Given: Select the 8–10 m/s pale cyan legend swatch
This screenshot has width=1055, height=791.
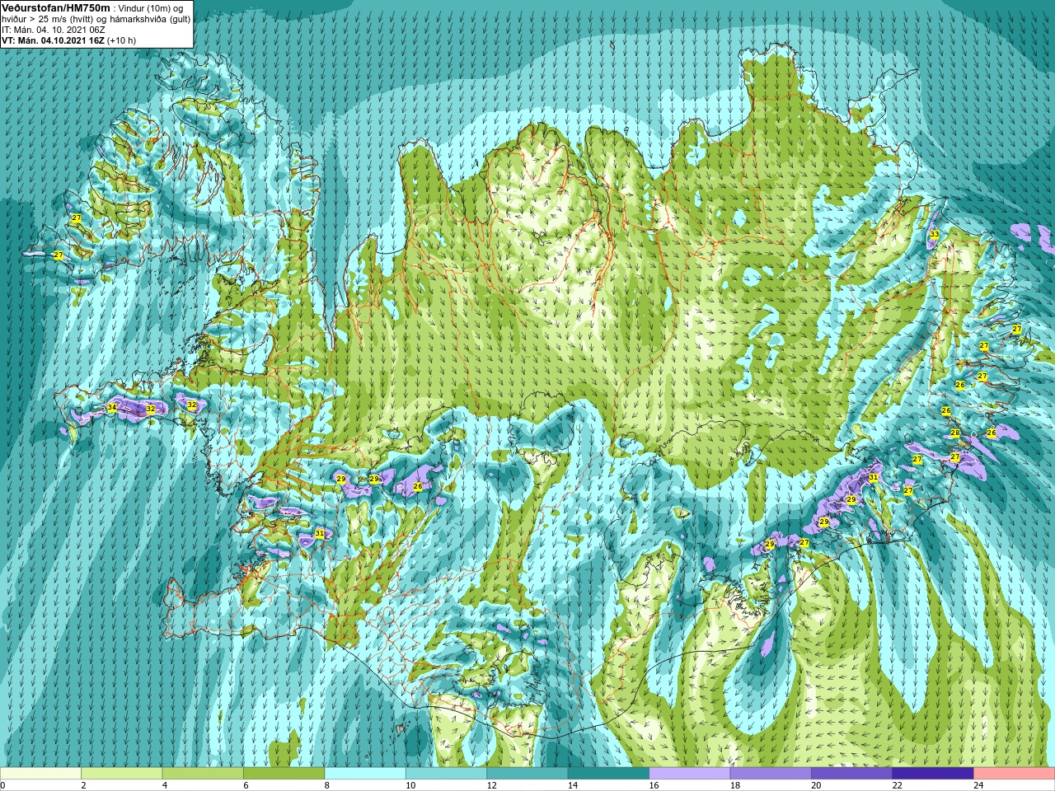Looking at the screenshot, I should click(x=365, y=773).
